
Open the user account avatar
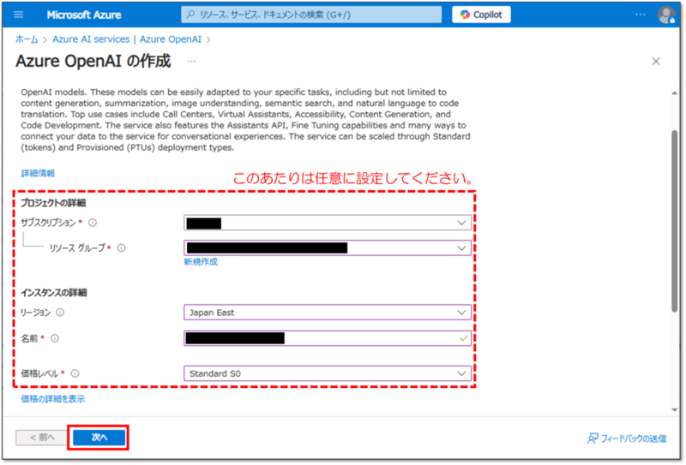tap(666, 15)
